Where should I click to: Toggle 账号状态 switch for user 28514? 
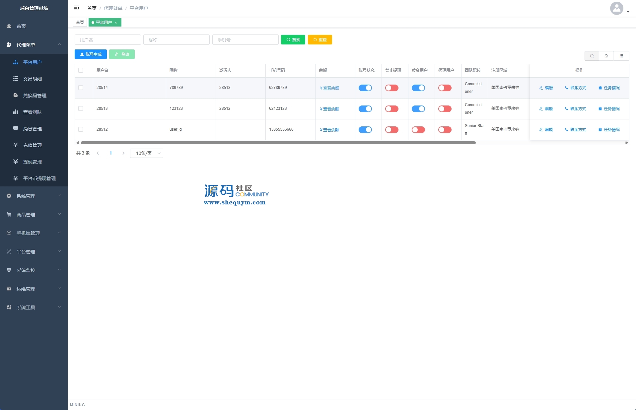click(365, 88)
